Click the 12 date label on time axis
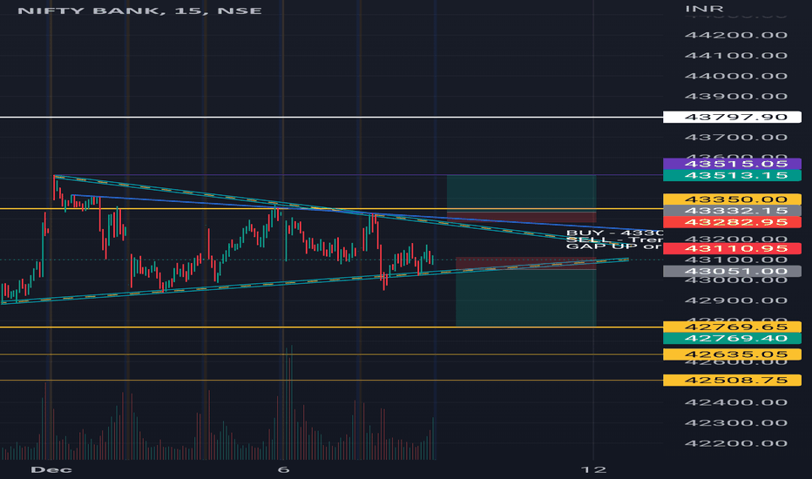 click(x=593, y=469)
